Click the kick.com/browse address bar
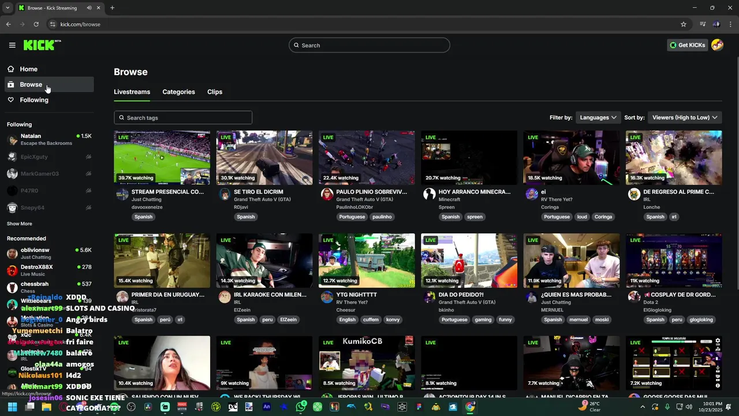Image resolution: width=739 pixels, height=416 pixels. point(80,24)
